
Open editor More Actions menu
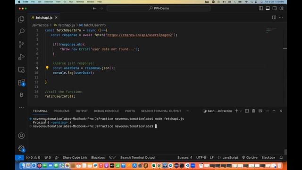(281, 17)
